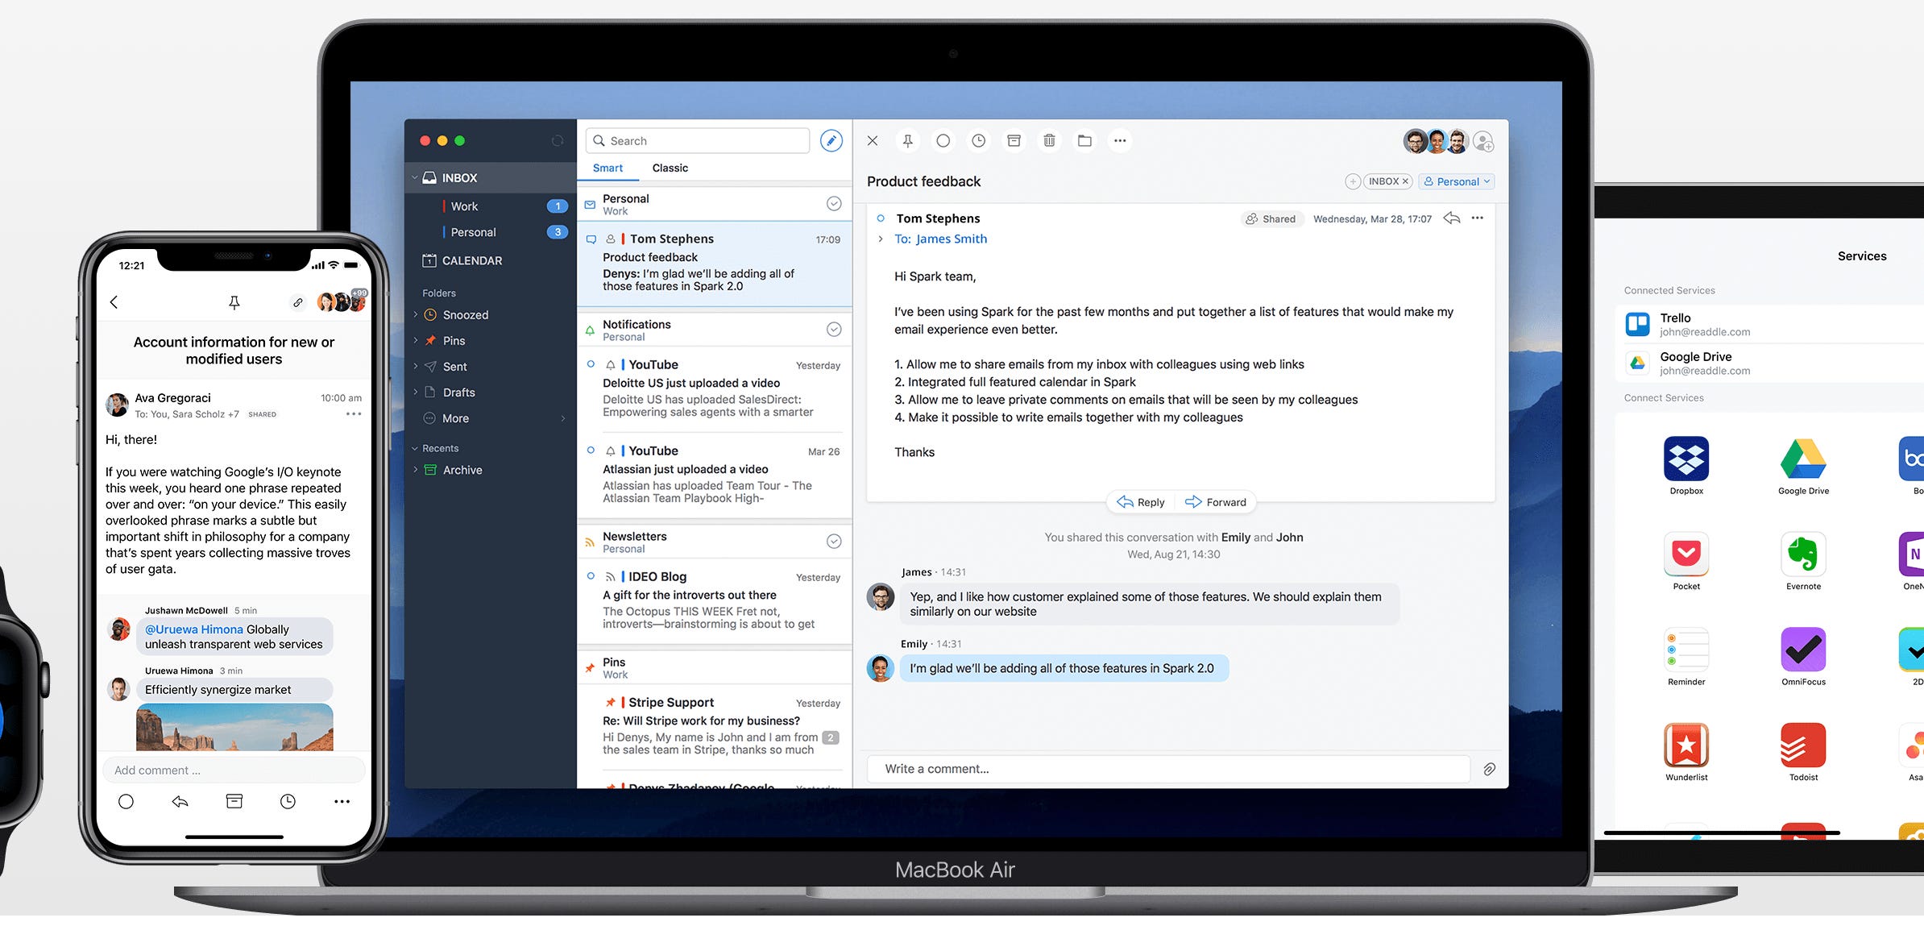
Task: Click the Forward button below the message
Action: [x=1216, y=502]
